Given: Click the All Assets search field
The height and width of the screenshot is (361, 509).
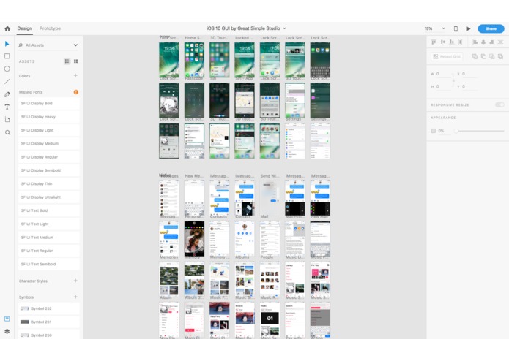Looking at the screenshot, I should [x=48, y=45].
